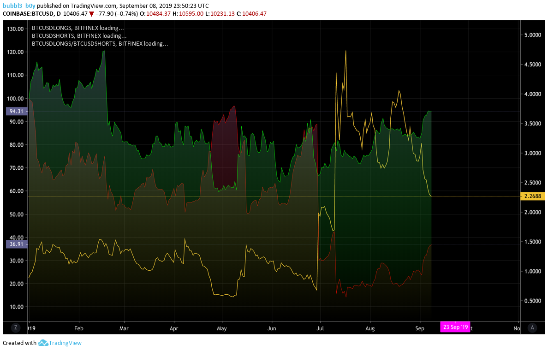The width and height of the screenshot is (548, 351).
Task: Click the O:10484.37 open value
Action: 155,14
